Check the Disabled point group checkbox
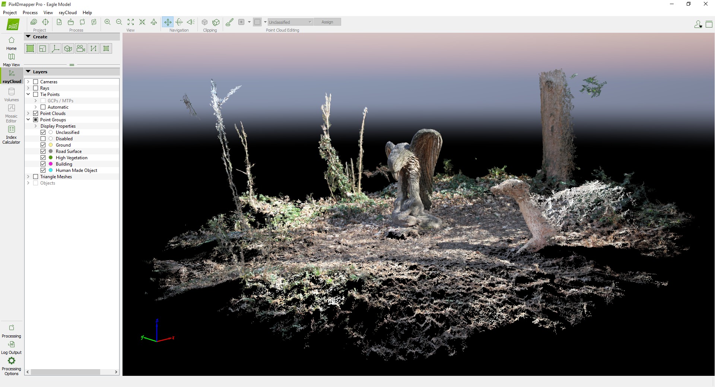The image size is (715, 387). pos(43,139)
